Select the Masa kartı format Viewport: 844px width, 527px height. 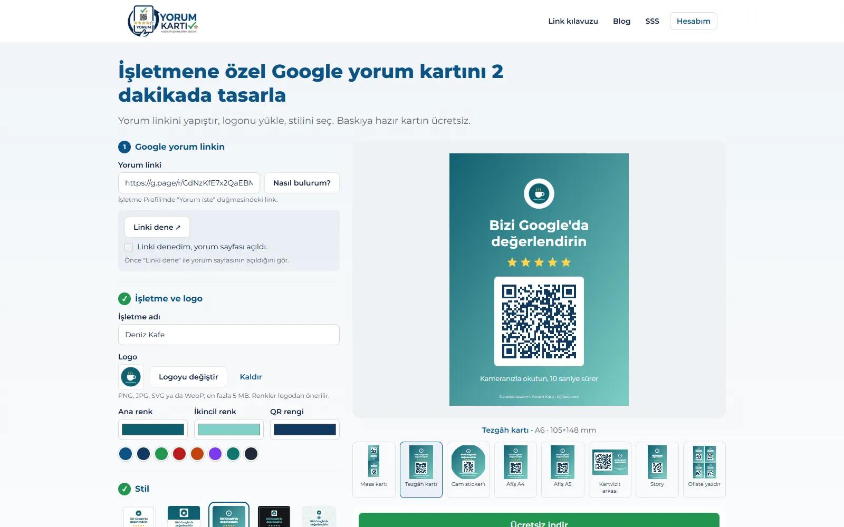374,470
